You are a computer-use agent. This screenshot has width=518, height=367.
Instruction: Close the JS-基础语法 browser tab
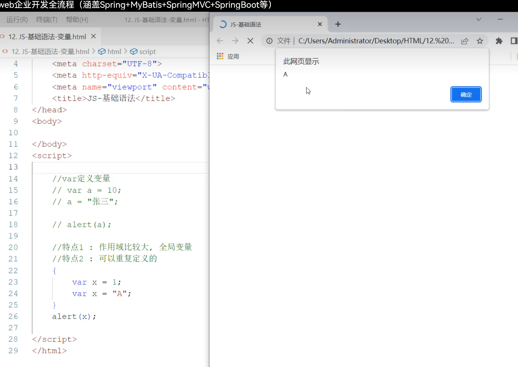point(320,24)
